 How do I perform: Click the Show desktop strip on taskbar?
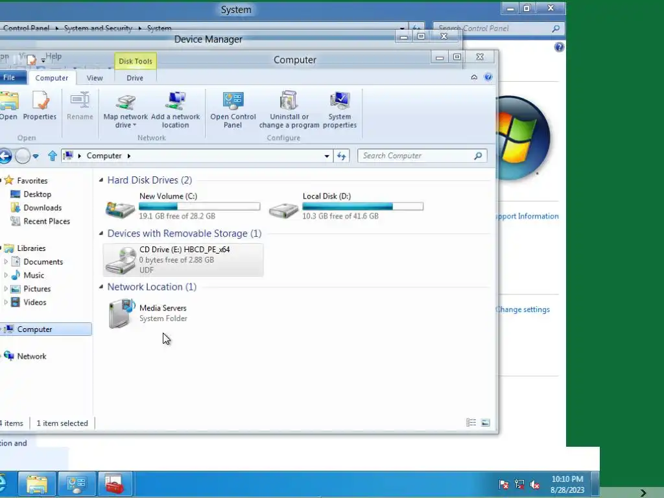(x=595, y=484)
